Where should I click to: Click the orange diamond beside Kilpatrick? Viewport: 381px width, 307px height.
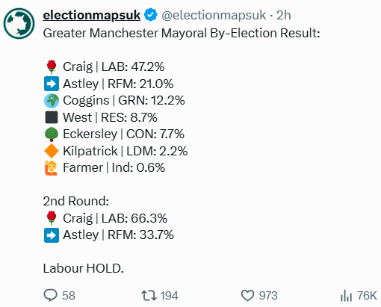(52, 151)
